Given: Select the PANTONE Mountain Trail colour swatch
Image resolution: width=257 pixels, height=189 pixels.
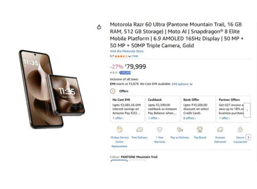Looking at the screenshot, I should pos(119,161).
